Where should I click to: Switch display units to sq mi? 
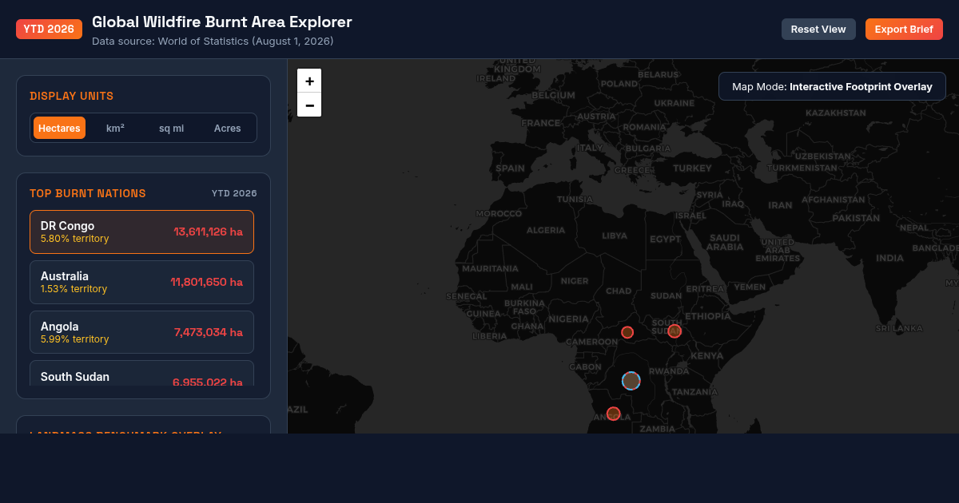171,128
